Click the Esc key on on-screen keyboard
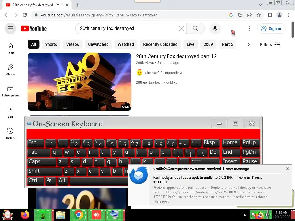The width and height of the screenshot is (295, 221). click(36, 143)
